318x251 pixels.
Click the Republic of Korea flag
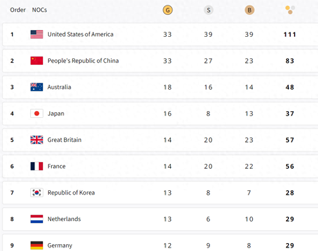[37, 193]
